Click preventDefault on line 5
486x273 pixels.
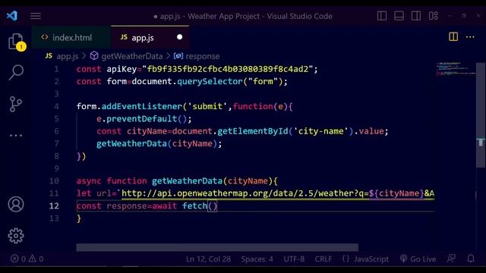pyautogui.click(x=142, y=119)
